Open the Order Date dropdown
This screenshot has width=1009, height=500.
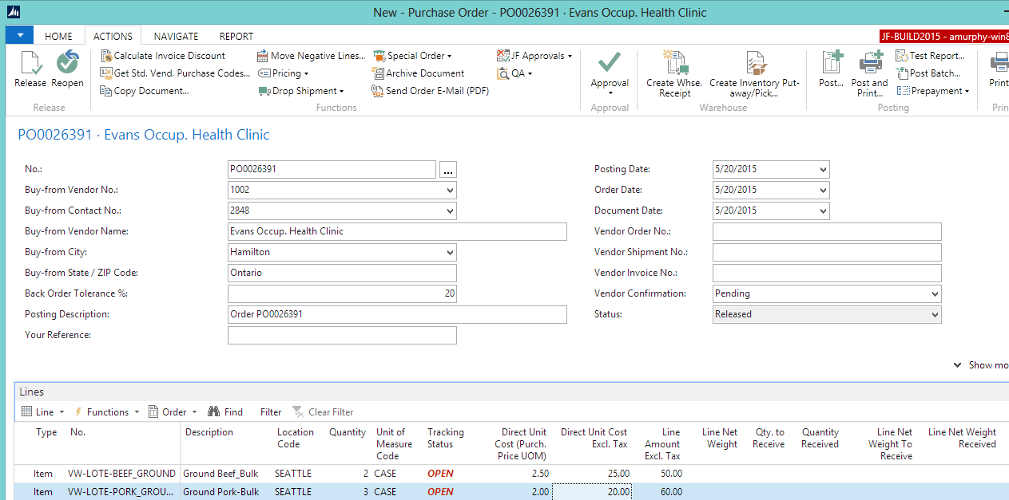(823, 190)
